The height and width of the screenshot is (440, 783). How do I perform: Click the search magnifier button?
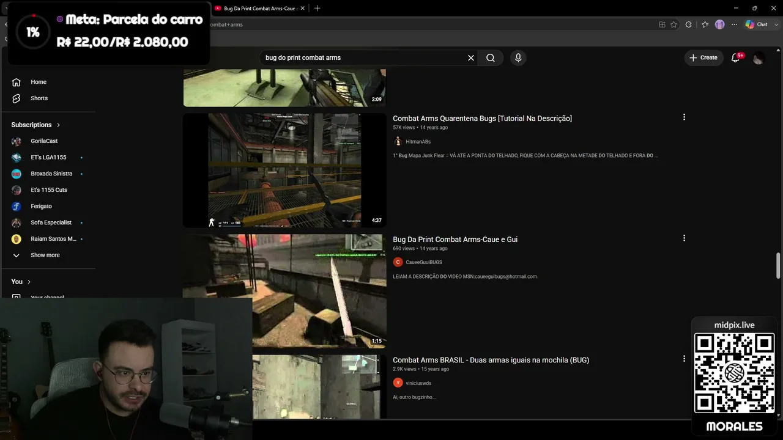pos(491,57)
